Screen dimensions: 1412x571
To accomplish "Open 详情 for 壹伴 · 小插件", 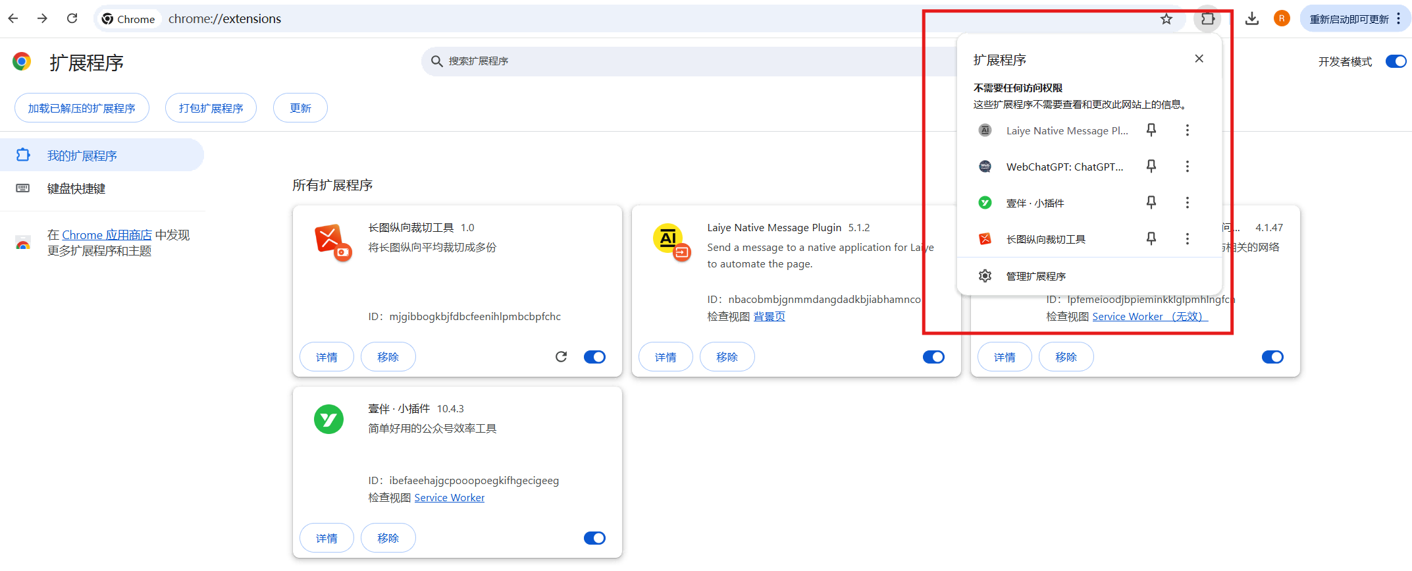I will (x=327, y=538).
